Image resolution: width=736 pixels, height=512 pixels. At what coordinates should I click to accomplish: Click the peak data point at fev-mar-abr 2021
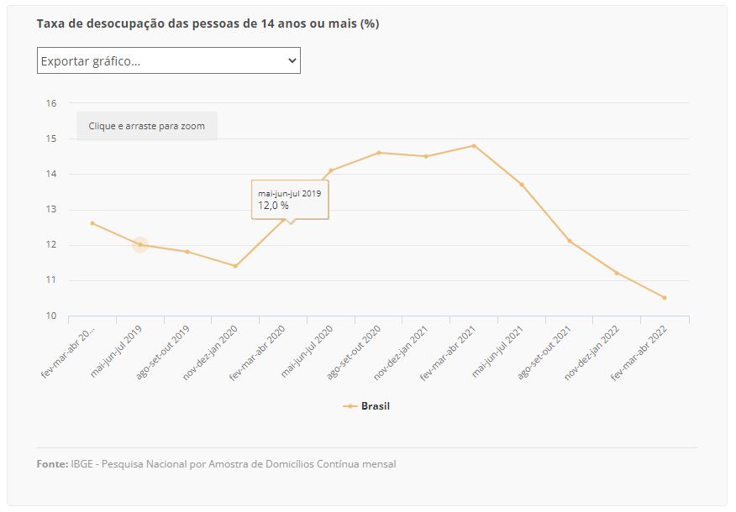474,145
